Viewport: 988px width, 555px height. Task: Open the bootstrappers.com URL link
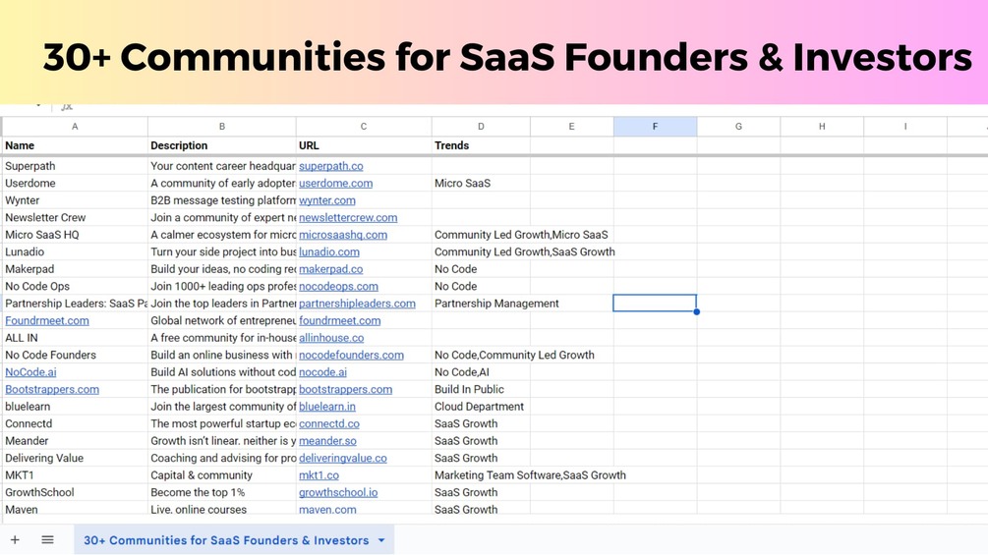tap(345, 390)
